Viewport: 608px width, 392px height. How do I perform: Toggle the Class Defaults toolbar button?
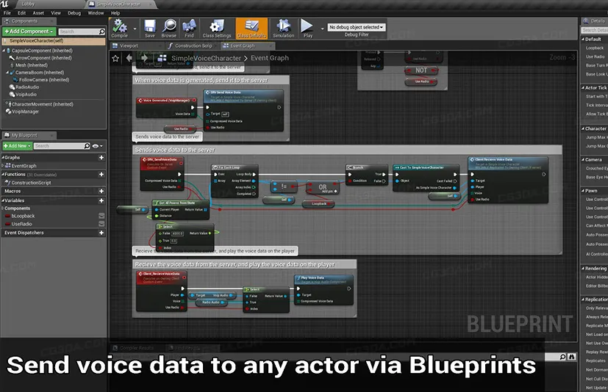[x=251, y=29]
